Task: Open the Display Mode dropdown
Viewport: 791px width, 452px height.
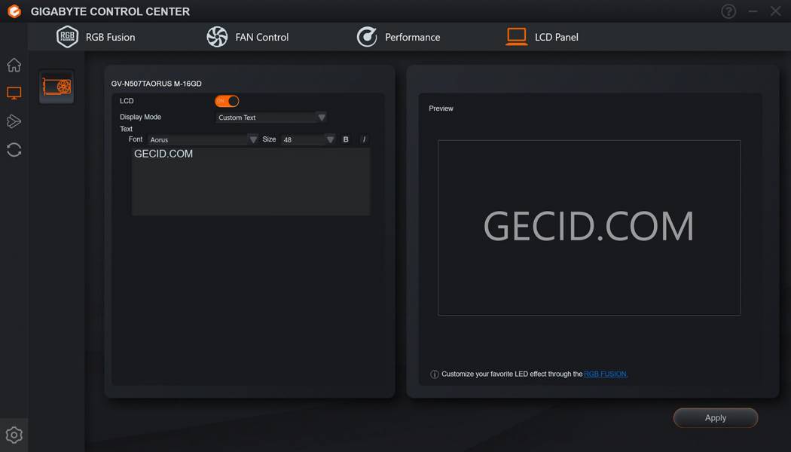Action: coord(271,118)
